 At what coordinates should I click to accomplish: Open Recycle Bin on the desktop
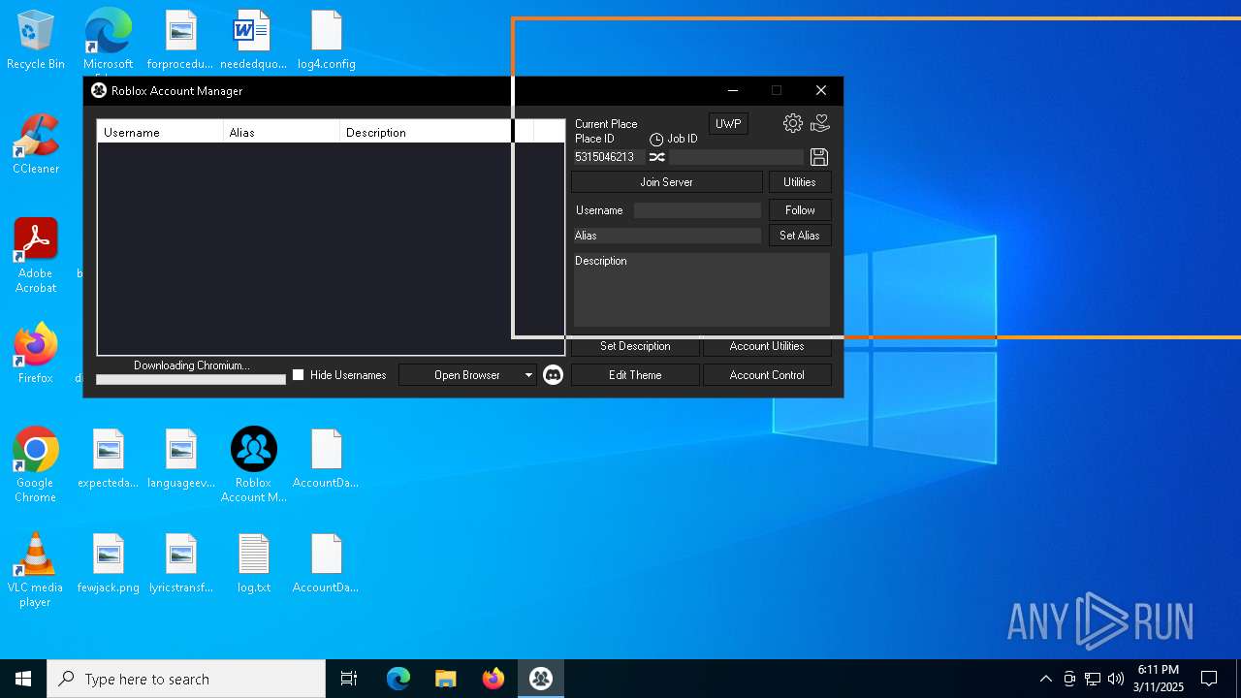36,41
